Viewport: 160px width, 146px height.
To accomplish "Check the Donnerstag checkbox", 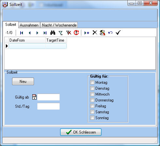I will [x=92, y=100].
